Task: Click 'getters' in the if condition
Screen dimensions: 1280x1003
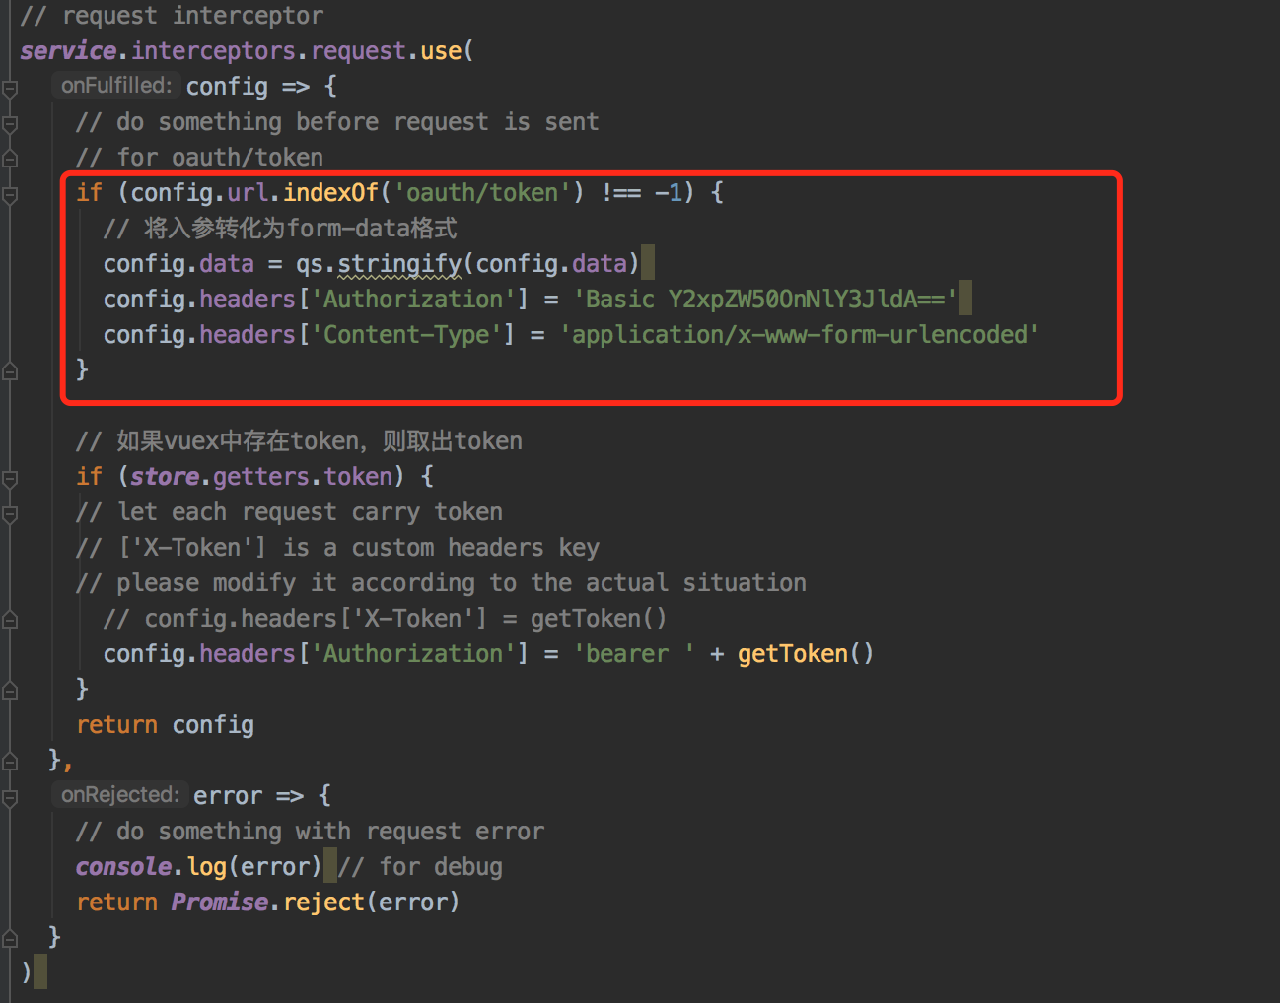Action: click(x=261, y=477)
